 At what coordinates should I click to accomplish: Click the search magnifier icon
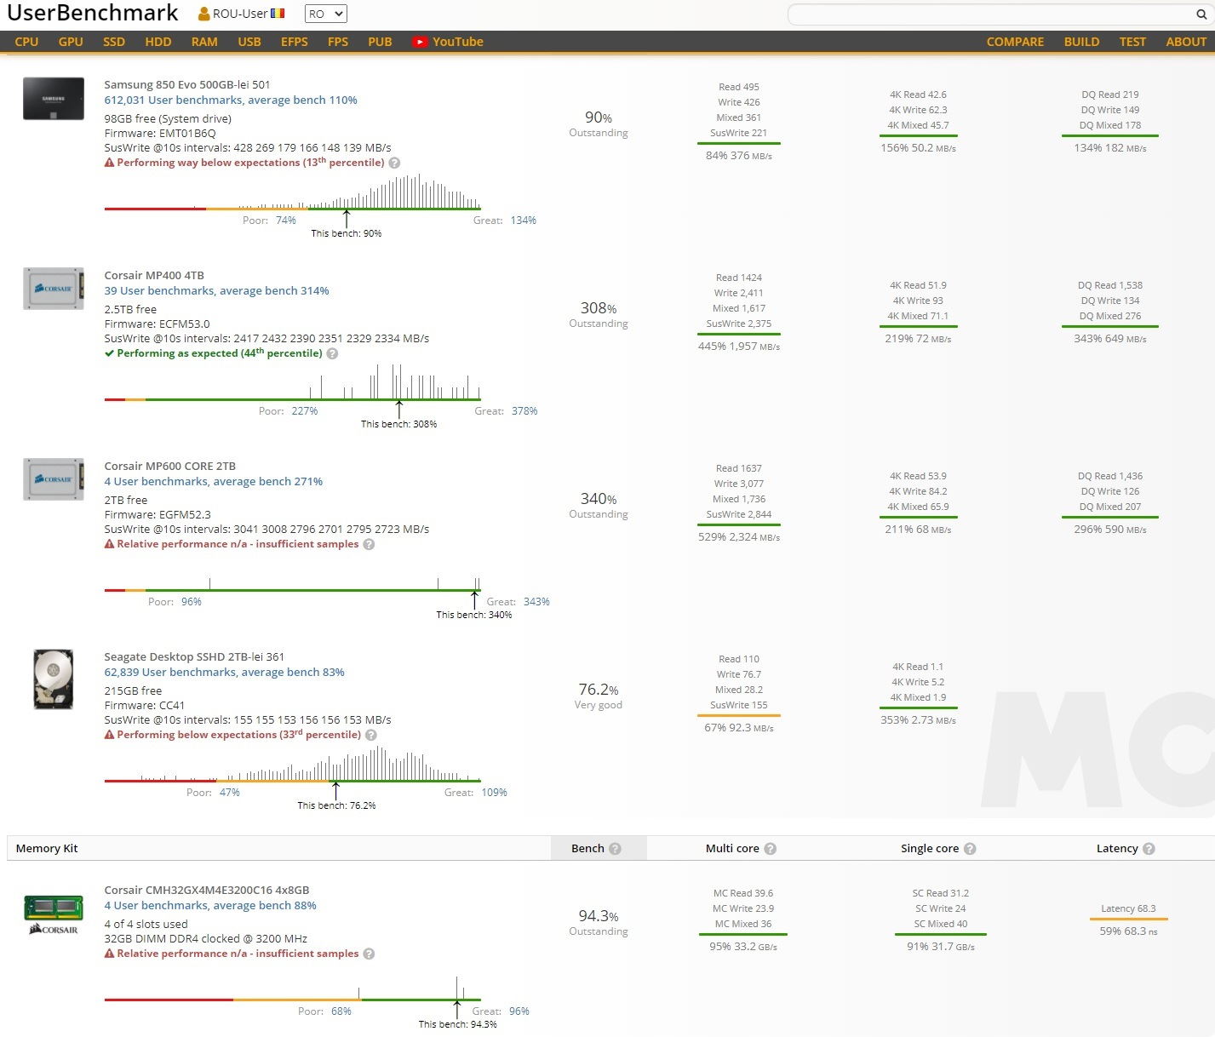(x=1201, y=14)
